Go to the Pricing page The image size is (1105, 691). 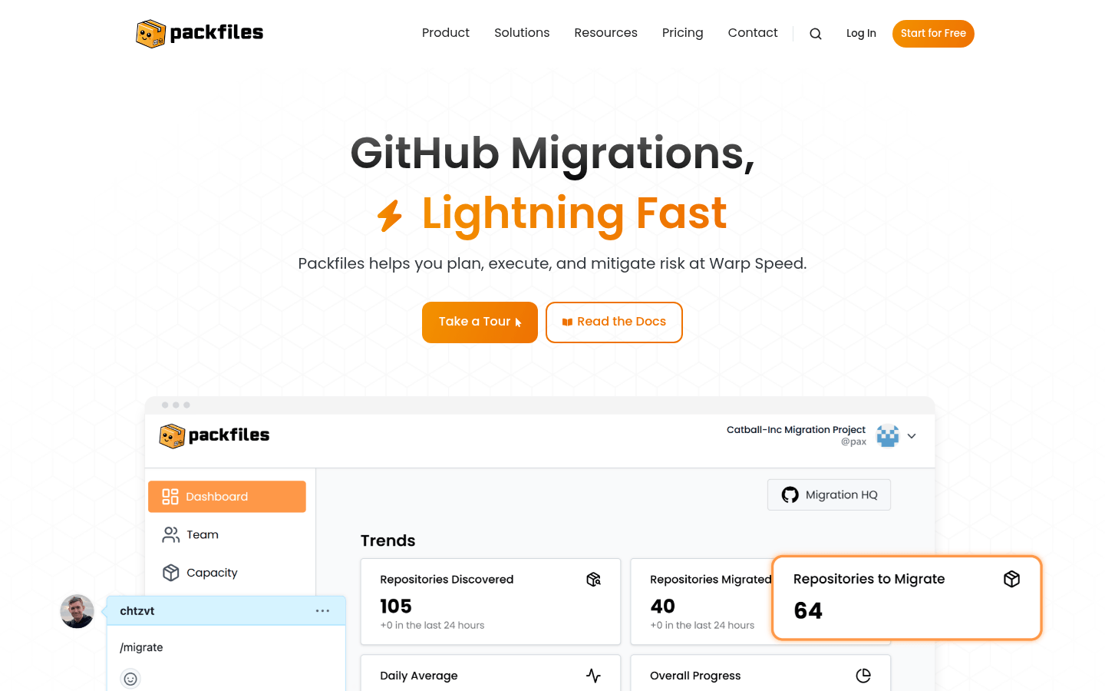coord(682,33)
